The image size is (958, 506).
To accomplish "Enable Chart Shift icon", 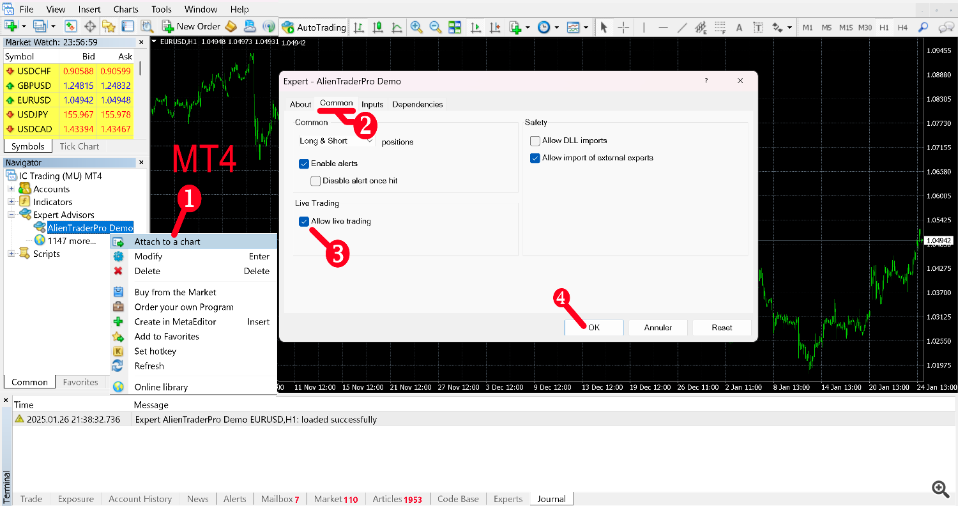I will (495, 27).
